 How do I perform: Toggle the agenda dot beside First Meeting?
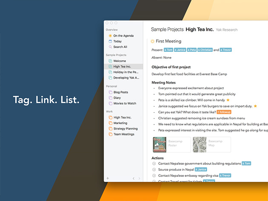(x=152, y=41)
